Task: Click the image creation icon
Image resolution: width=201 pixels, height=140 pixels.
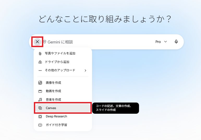Action: (40, 83)
